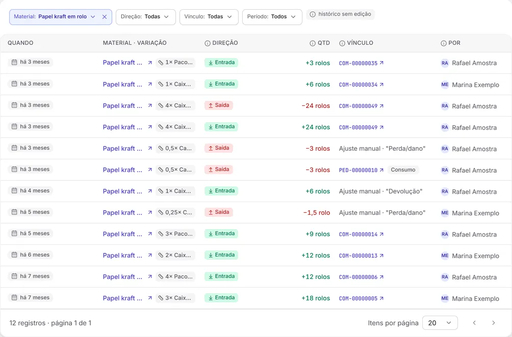
Task: Click the '12 registros · página 1 de 1' text
Action: coord(50,323)
